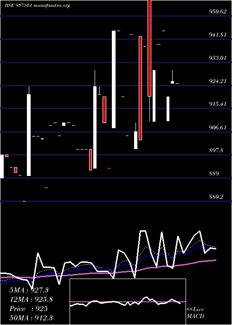Click the MACD inset chart box
The height and width of the screenshot is (325, 232).
coord(128,302)
